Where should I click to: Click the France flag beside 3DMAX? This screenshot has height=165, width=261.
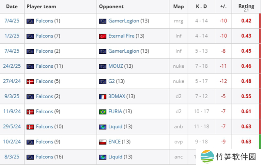click(102, 97)
